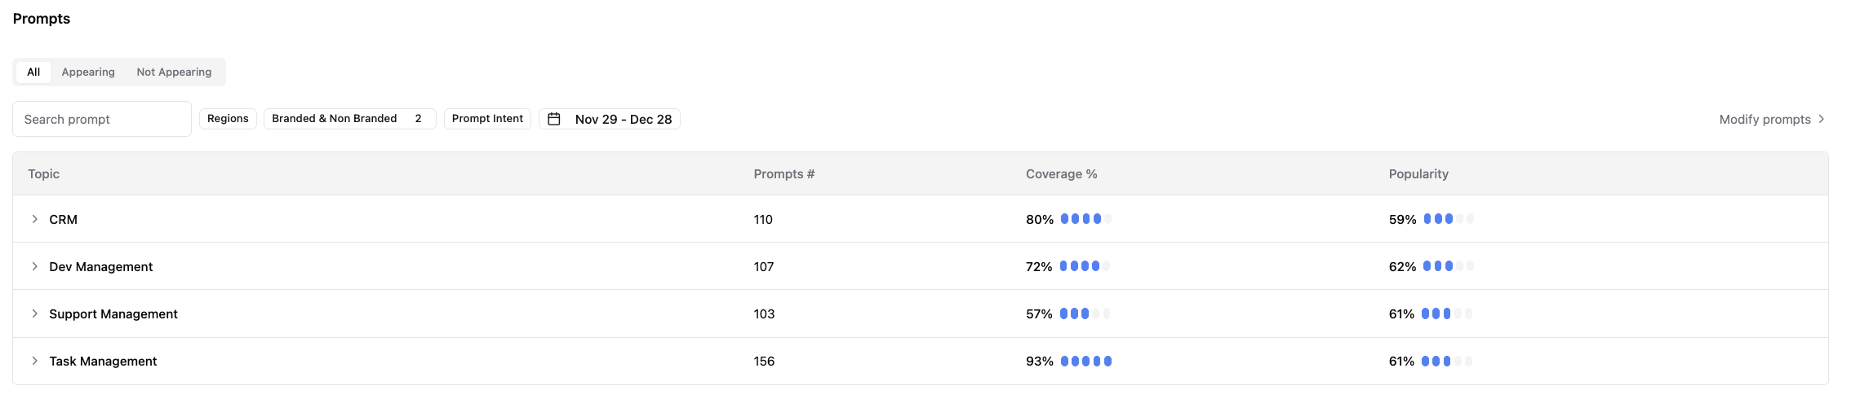Screen dimensions: 1851x412
Task: Expand the Dev Management topic row
Action: tap(34, 266)
